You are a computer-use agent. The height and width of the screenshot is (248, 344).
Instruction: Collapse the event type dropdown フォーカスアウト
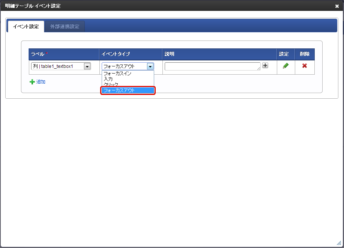[128, 66]
